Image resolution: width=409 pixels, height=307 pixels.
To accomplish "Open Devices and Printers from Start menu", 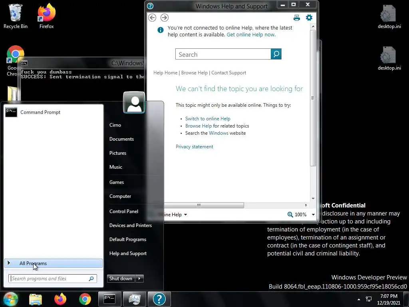I will click(131, 225).
